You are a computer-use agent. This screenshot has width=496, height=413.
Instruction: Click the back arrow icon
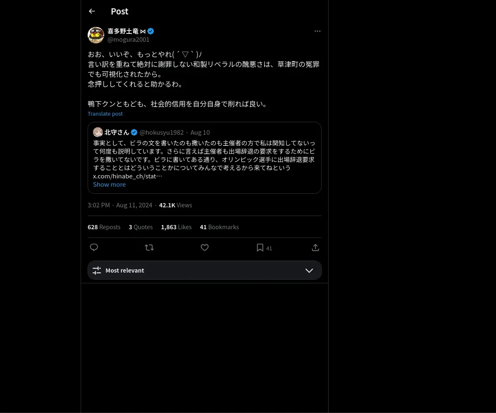point(92,11)
